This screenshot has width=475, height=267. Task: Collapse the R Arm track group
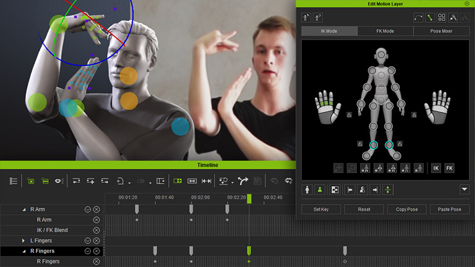pos(24,210)
